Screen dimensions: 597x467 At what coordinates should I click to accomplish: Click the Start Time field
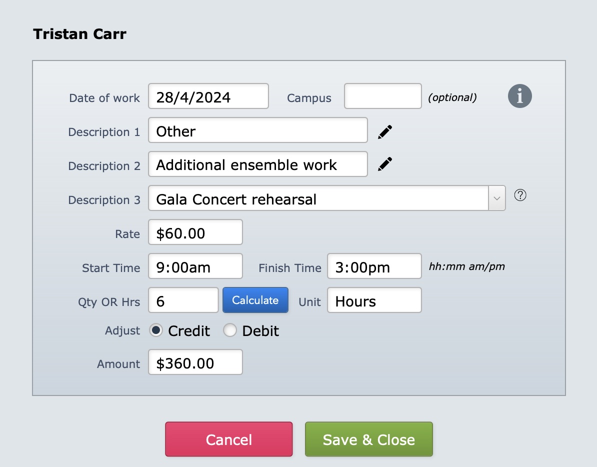coord(195,266)
